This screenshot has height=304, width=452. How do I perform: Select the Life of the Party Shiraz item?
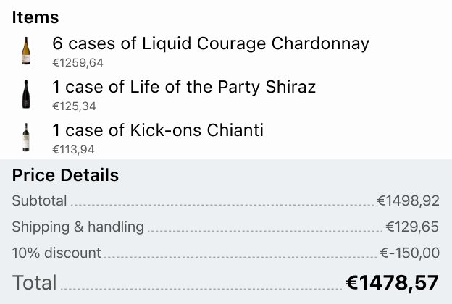coord(184,87)
